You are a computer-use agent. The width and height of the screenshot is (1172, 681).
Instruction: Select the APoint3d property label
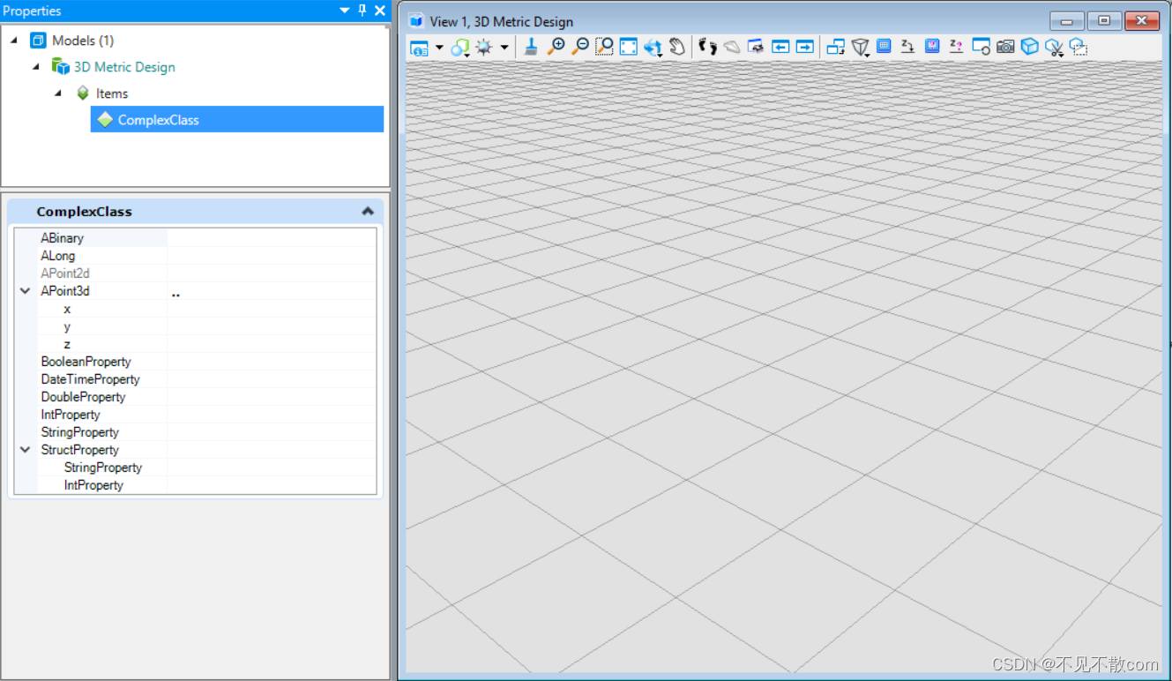coord(65,291)
